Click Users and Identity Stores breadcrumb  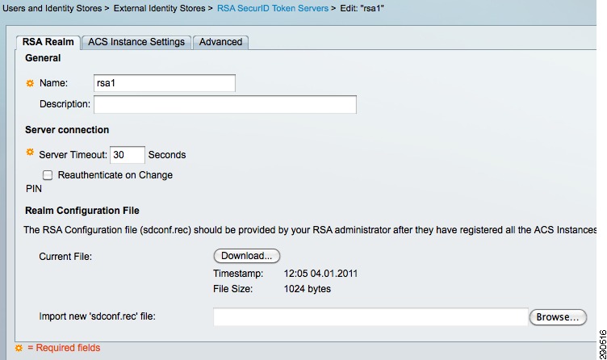pos(52,8)
